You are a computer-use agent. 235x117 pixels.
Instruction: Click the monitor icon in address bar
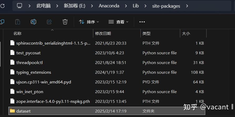tap(19, 6)
